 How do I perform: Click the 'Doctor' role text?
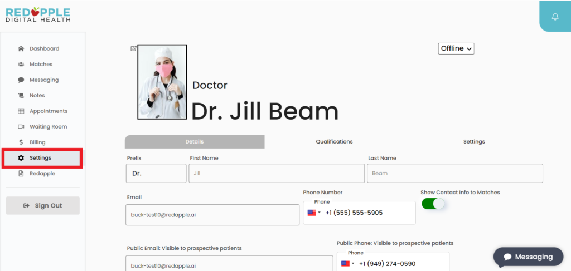click(x=210, y=85)
